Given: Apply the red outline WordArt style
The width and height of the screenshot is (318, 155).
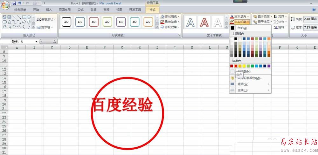Looking at the screenshot, I should pyautogui.click(x=204, y=22).
